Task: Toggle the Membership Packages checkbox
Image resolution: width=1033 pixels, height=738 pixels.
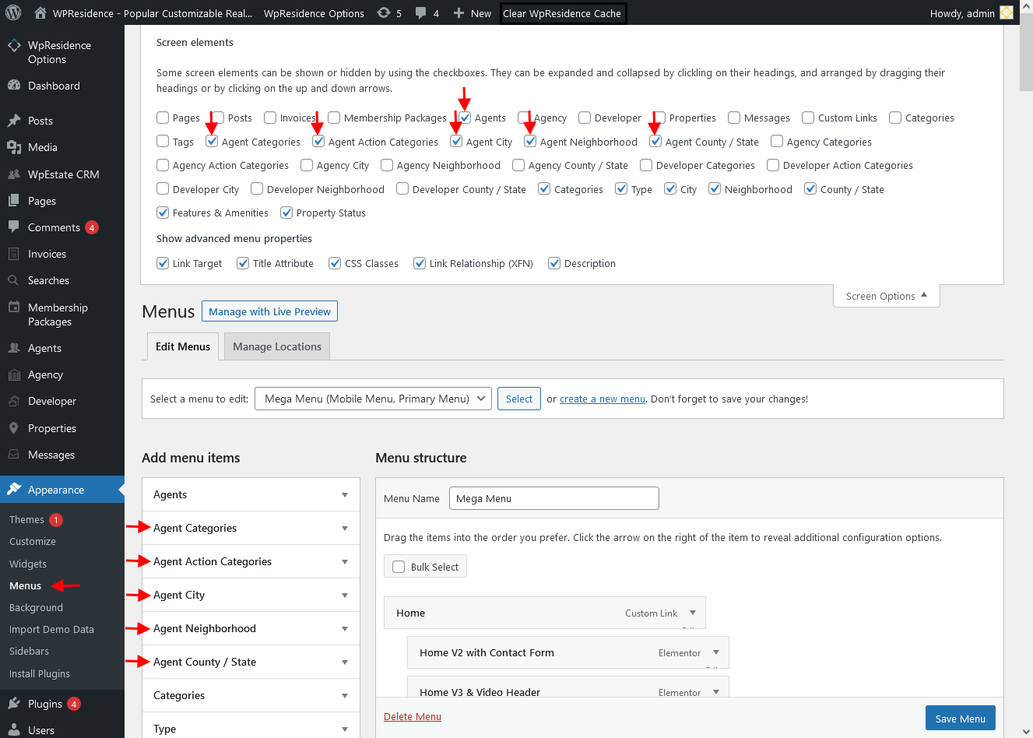Action: (334, 118)
